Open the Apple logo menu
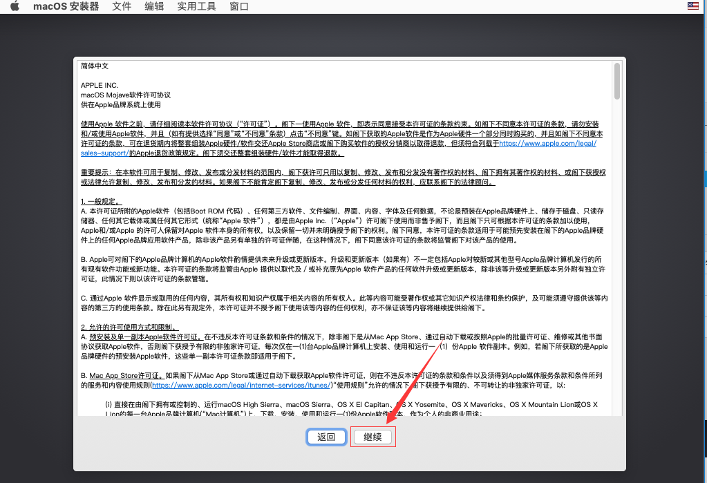 (x=14, y=6)
